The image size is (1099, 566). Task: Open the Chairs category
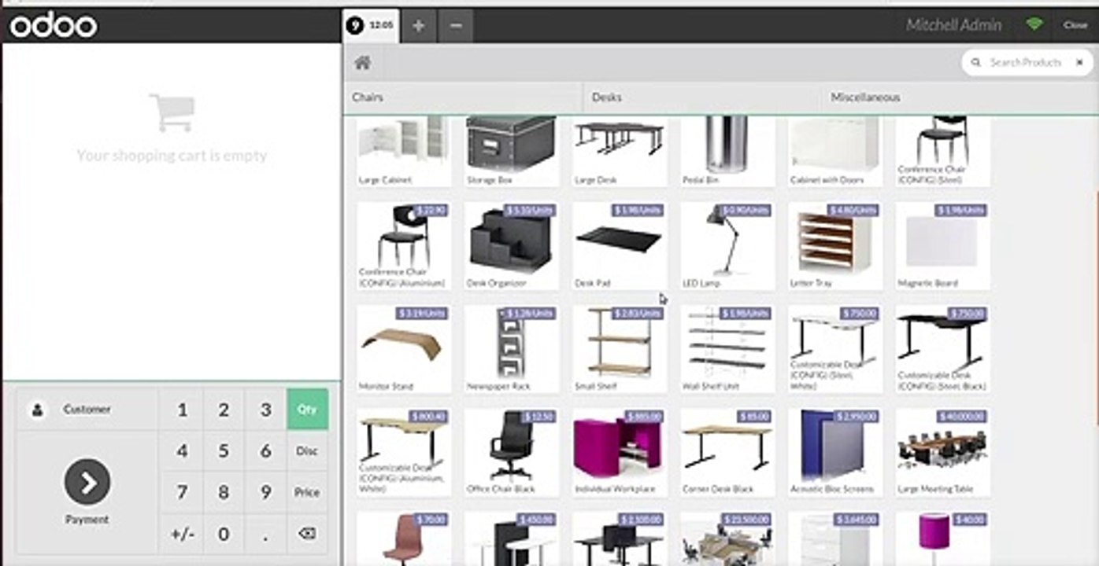(463, 97)
